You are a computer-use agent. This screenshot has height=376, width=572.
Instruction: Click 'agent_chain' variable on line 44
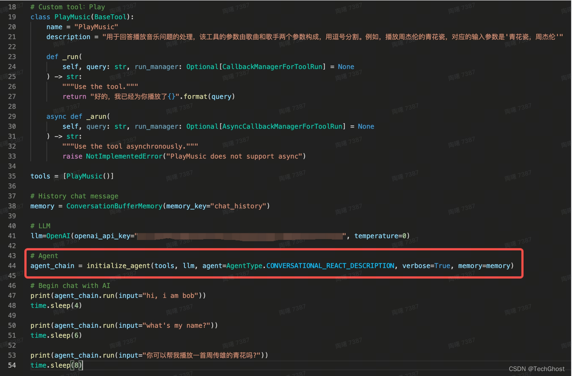click(x=52, y=266)
